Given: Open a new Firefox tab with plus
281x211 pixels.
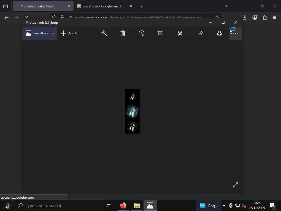Looking at the screenshot, I should 141,6.
